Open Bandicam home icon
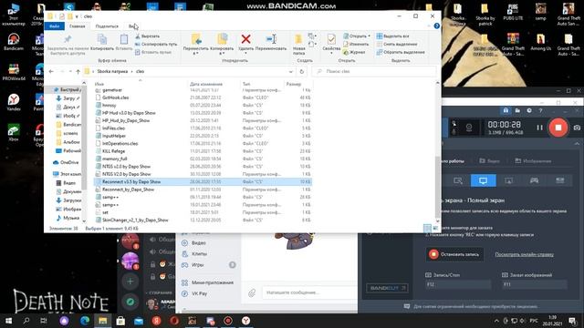 pyautogui.click(x=506, y=110)
